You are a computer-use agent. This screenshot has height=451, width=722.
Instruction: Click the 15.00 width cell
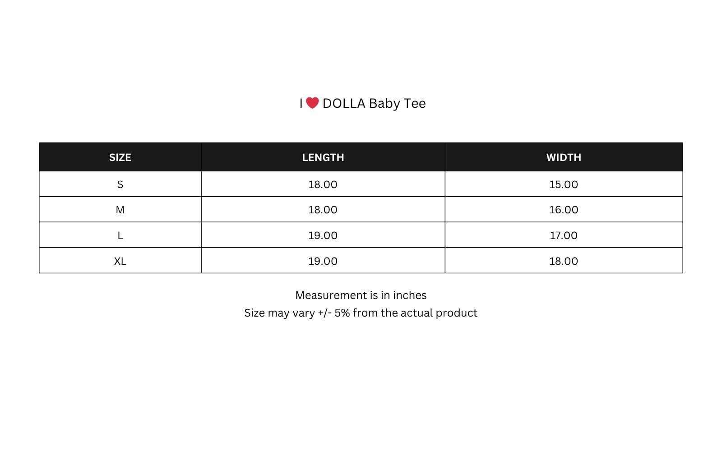coord(564,184)
